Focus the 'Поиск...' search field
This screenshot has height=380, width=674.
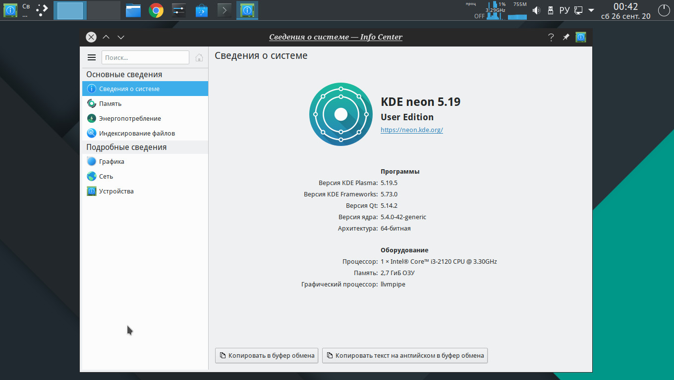[145, 57]
